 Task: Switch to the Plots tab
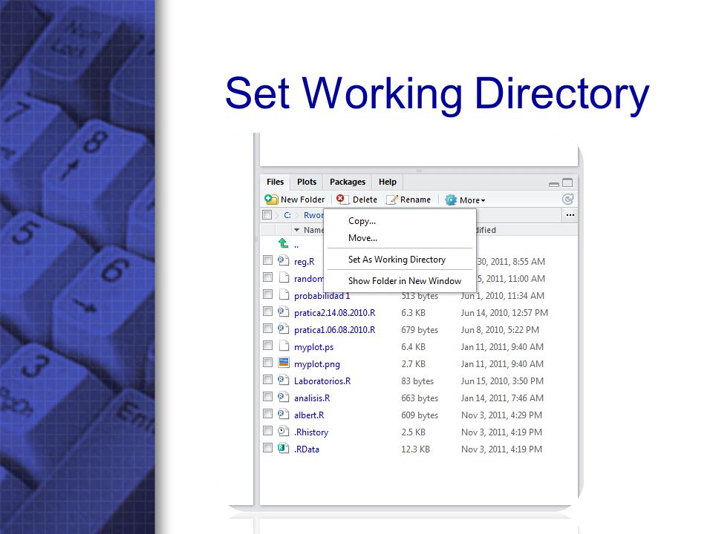(307, 182)
